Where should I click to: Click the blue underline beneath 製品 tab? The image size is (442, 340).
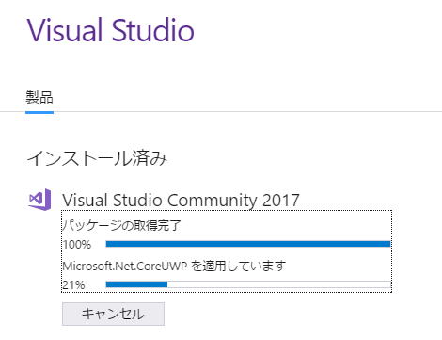pos(39,112)
